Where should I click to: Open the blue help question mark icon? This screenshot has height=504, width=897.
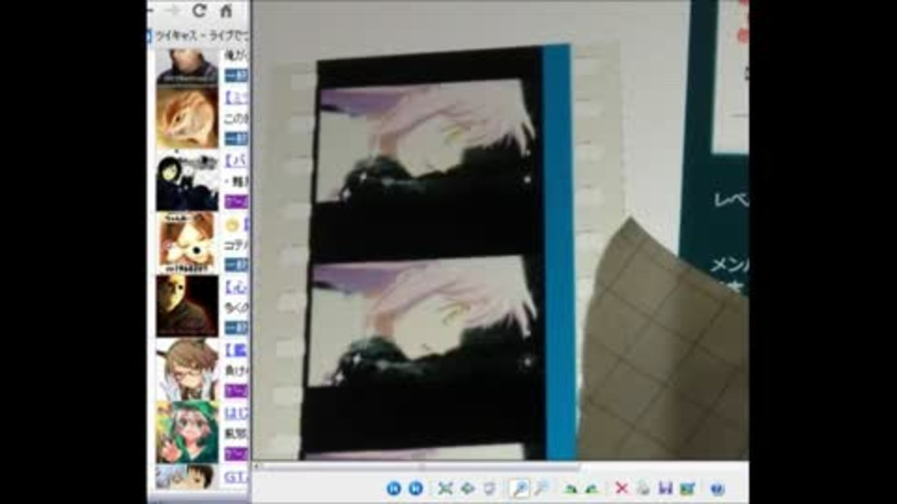point(717,488)
